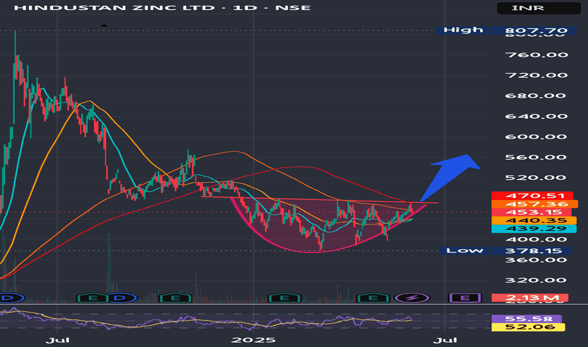The image size is (588, 347).
Task: Click the green E marker nearest the lightning bolt icon
Action: pyautogui.click(x=373, y=298)
